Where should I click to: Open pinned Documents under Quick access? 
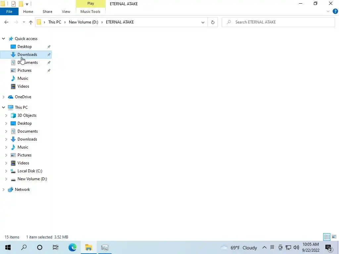[x=27, y=63]
